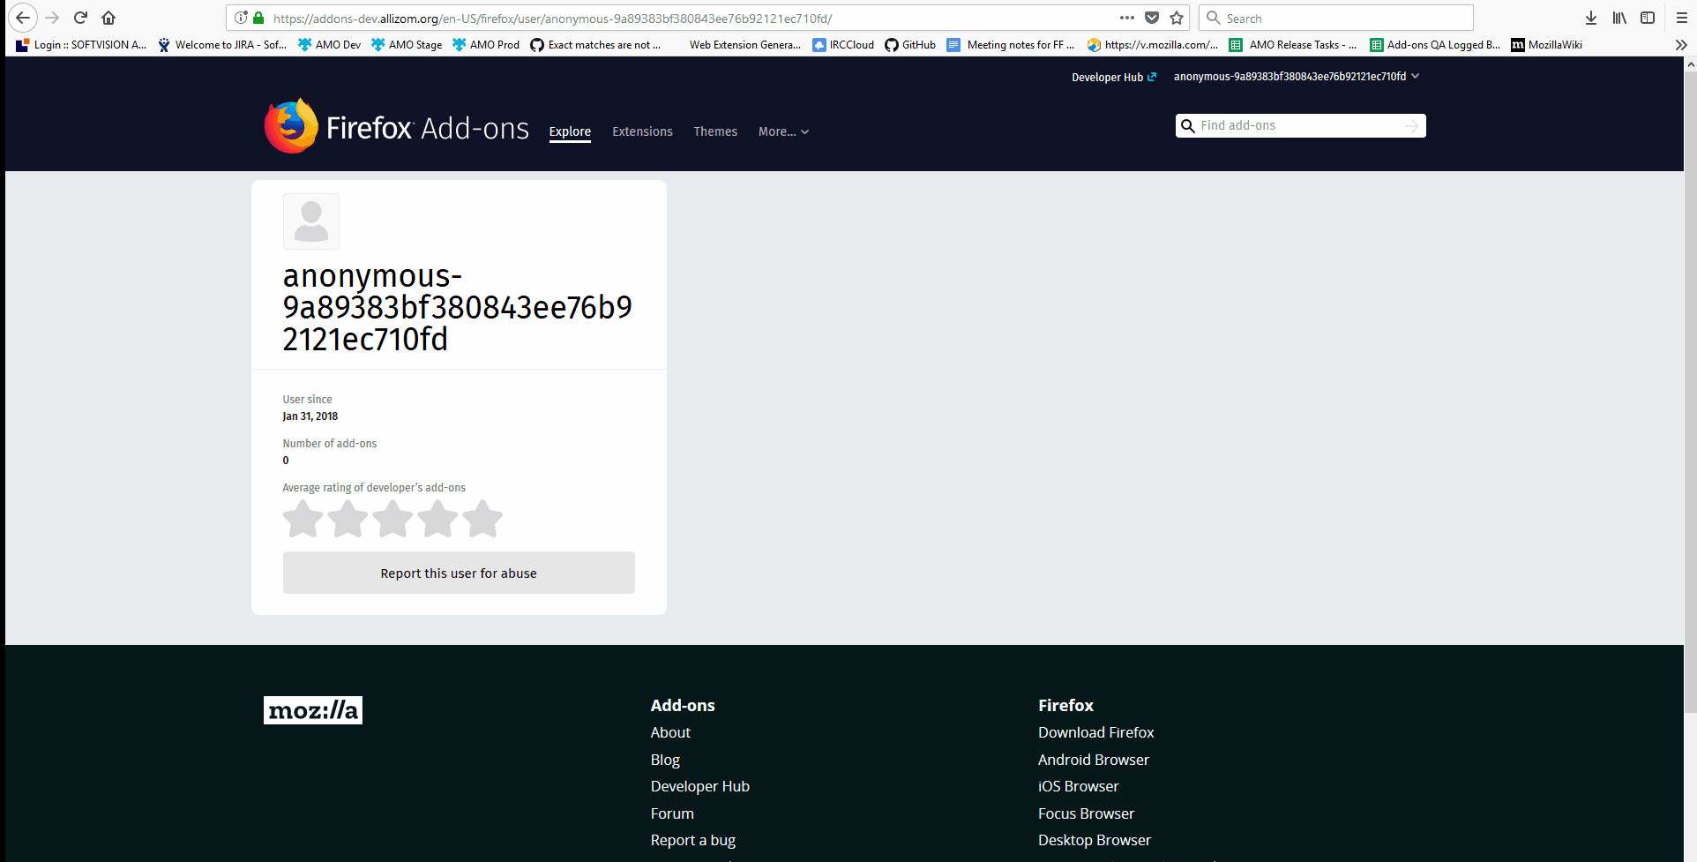Click the Firefox Add-ons logo
Viewport: 1697px width, 862px height.
pos(397,126)
